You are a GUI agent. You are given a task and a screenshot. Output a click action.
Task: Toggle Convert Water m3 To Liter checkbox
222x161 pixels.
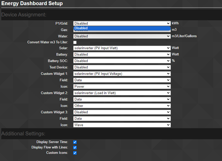(75, 42)
